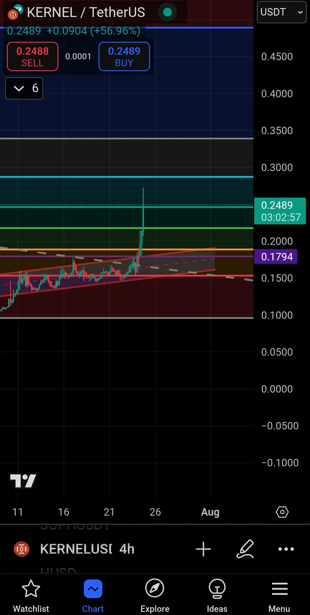Change the 4h timeframe interval
This screenshot has width=310, height=615.
click(127, 549)
